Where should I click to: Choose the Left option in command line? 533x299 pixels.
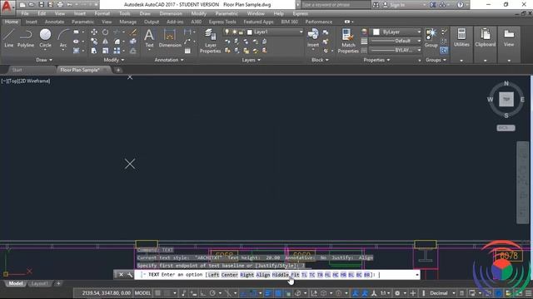tap(213, 275)
